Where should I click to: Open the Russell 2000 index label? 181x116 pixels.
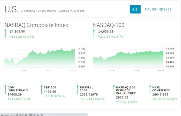[x=86, y=89]
